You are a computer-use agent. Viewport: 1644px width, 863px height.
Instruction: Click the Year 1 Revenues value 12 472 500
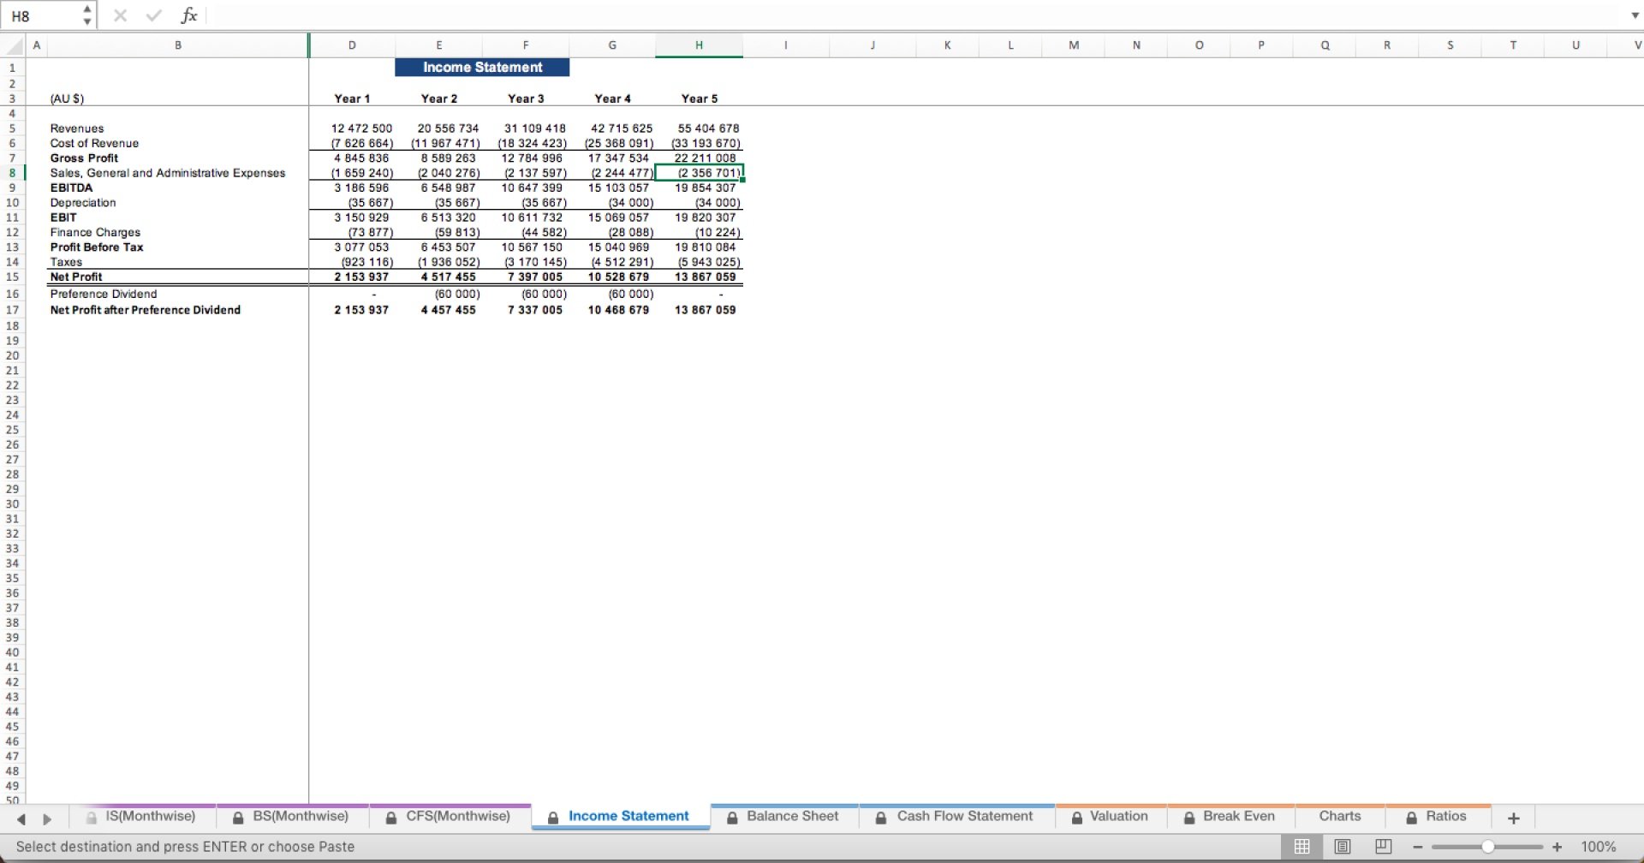pos(361,128)
